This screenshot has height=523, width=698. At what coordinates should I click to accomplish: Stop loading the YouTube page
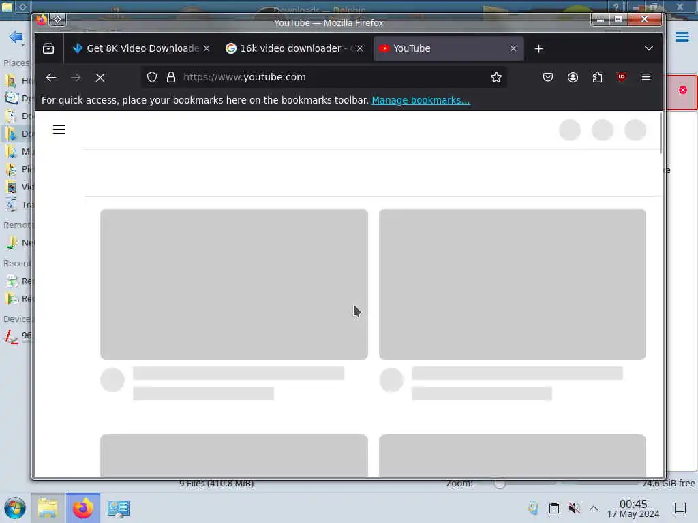pos(100,78)
